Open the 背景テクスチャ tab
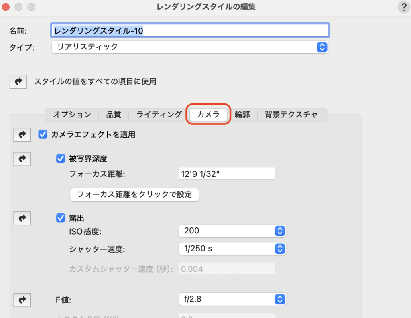The image size is (411, 318). click(x=291, y=115)
